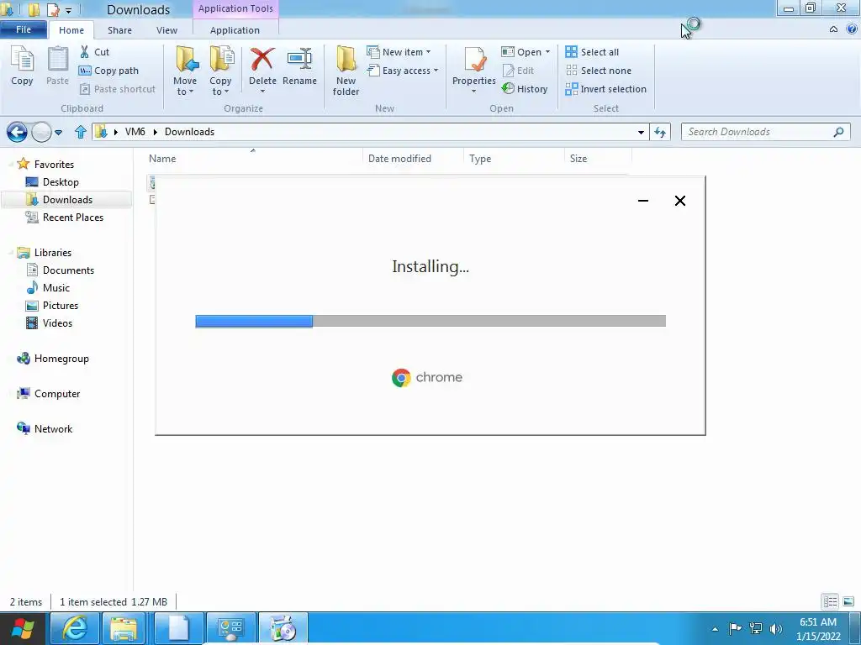Go up one folder level arrow
The image size is (861, 645).
pos(81,132)
